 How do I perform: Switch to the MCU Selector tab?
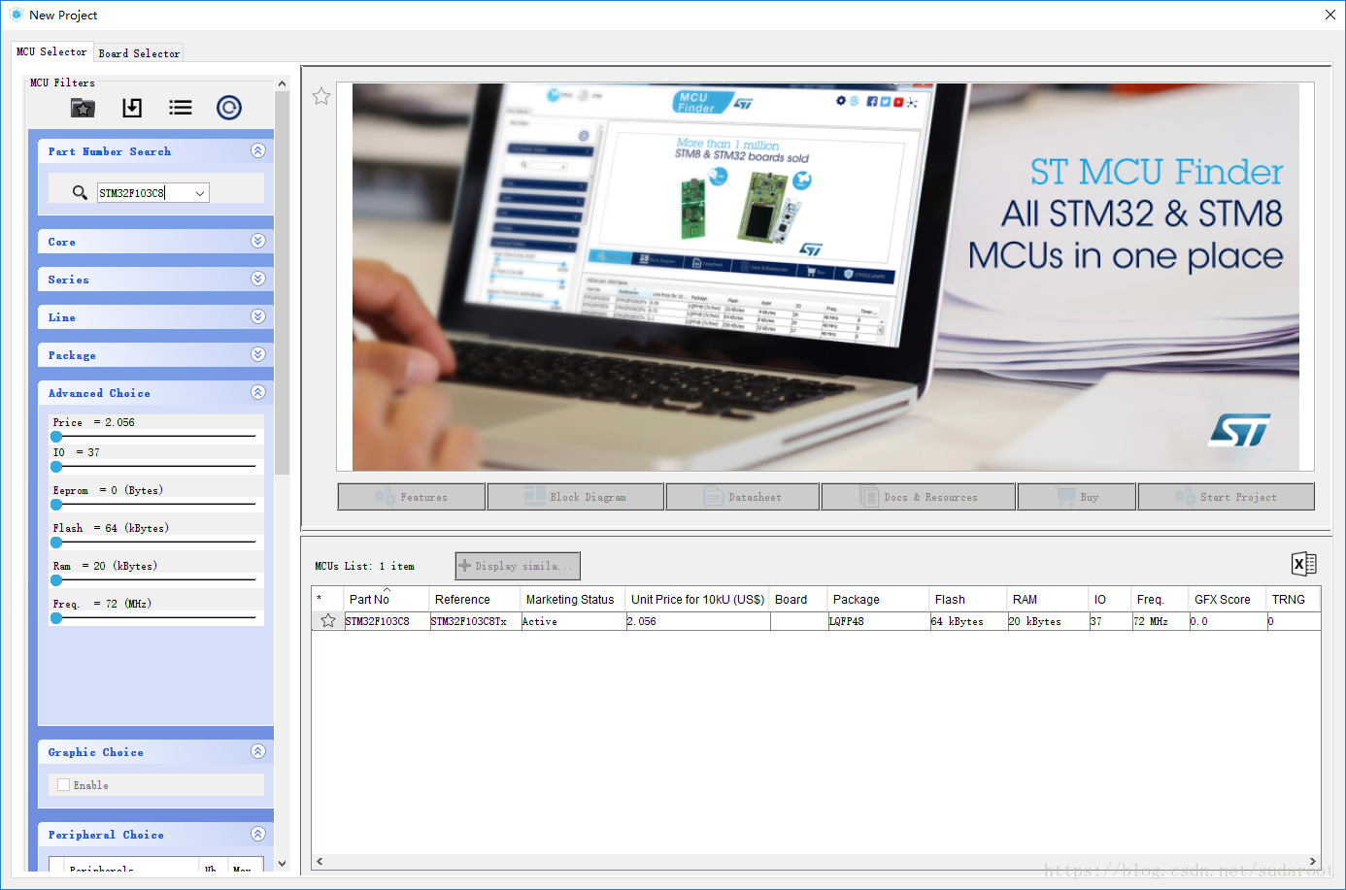pyautogui.click(x=51, y=52)
